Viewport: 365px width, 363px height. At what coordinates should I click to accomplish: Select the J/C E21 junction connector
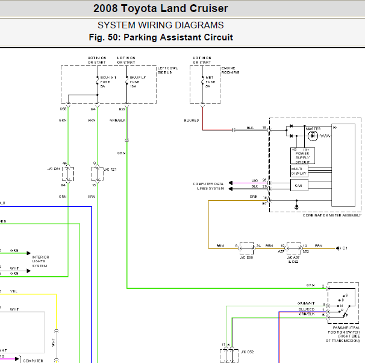pyautogui.click(x=97, y=174)
